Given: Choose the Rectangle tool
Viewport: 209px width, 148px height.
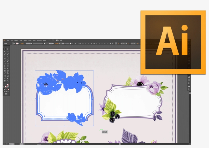Looking at the screenshot, I should pyautogui.click(x=5, y=59).
